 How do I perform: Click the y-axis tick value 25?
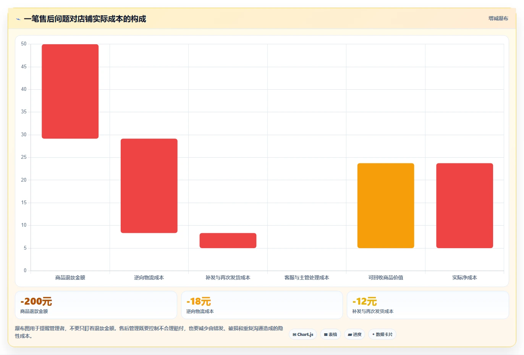tap(24, 157)
